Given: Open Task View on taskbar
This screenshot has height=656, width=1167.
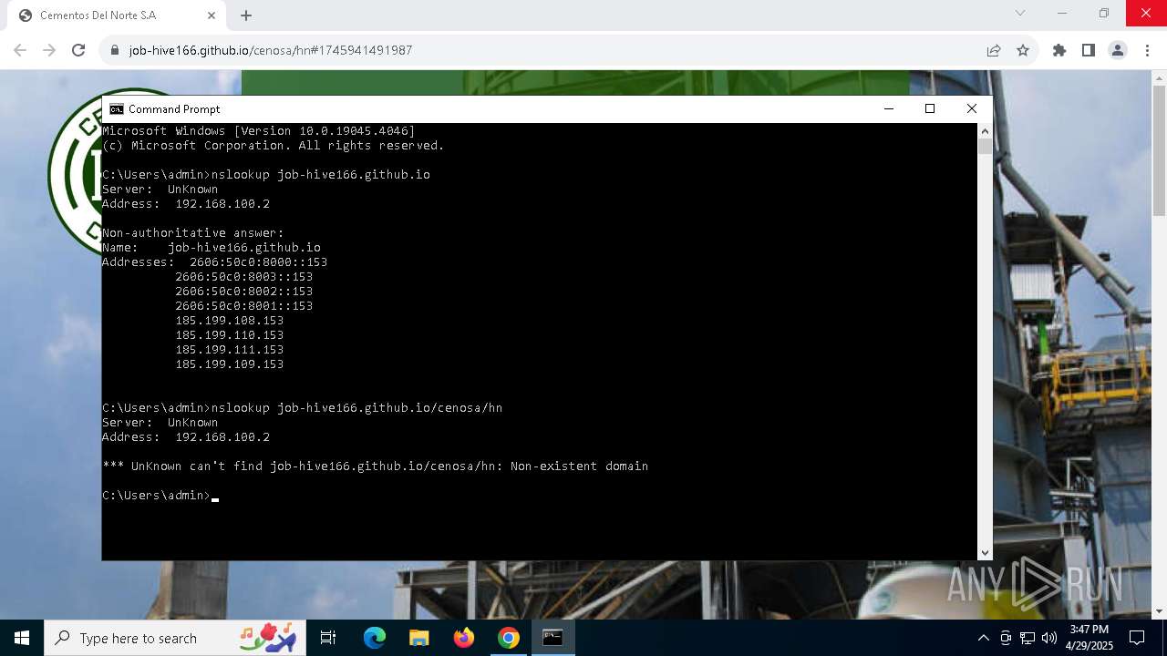Looking at the screenshot, I should click(328, 638).
